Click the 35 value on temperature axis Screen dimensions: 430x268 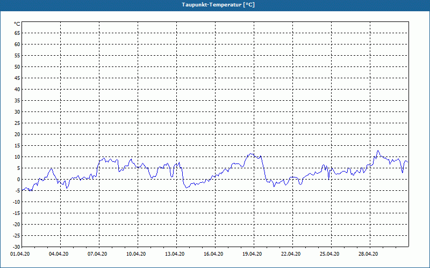[17, 101]
